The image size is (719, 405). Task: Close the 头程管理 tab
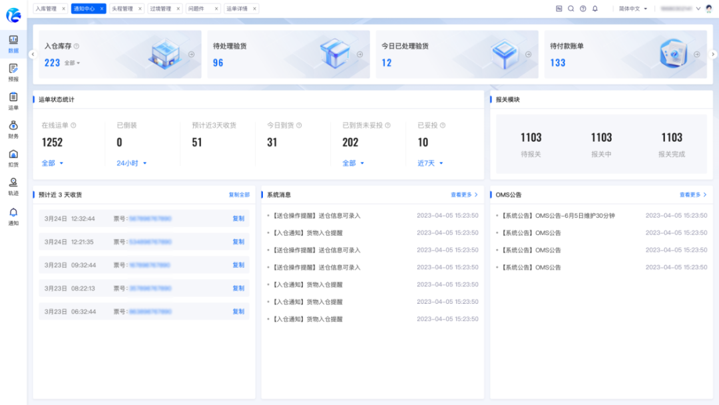pyautogui.click(x=140, y=9)
